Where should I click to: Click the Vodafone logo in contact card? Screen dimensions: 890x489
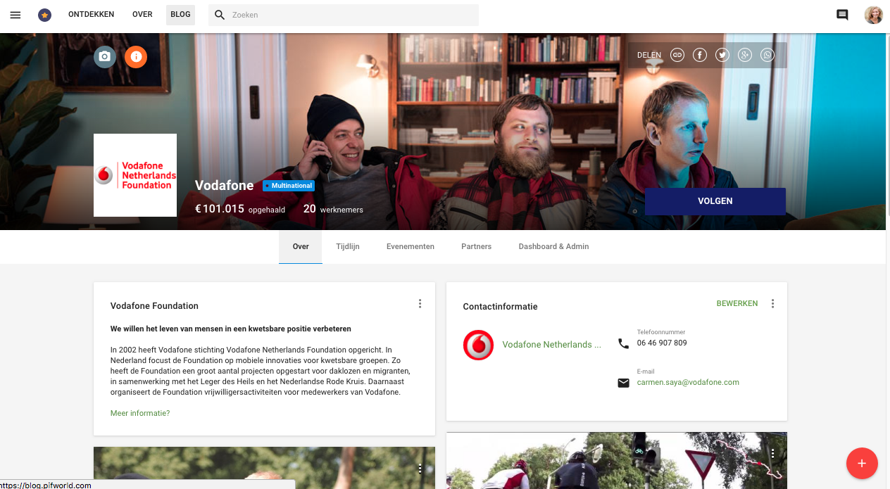click(478, 345)
